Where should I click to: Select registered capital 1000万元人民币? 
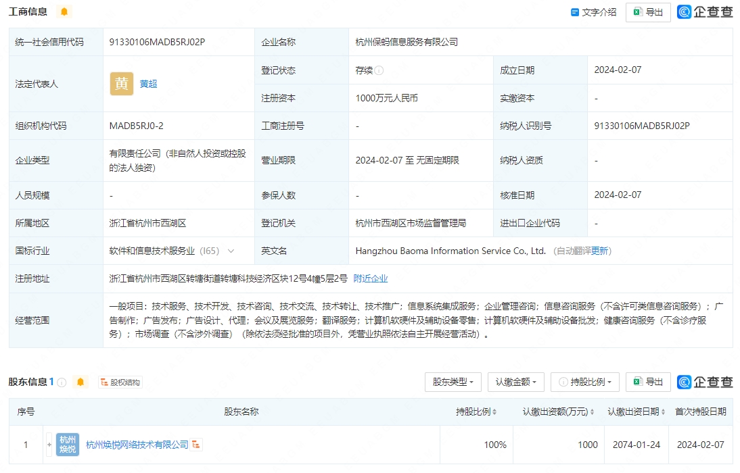click(386, 98)
